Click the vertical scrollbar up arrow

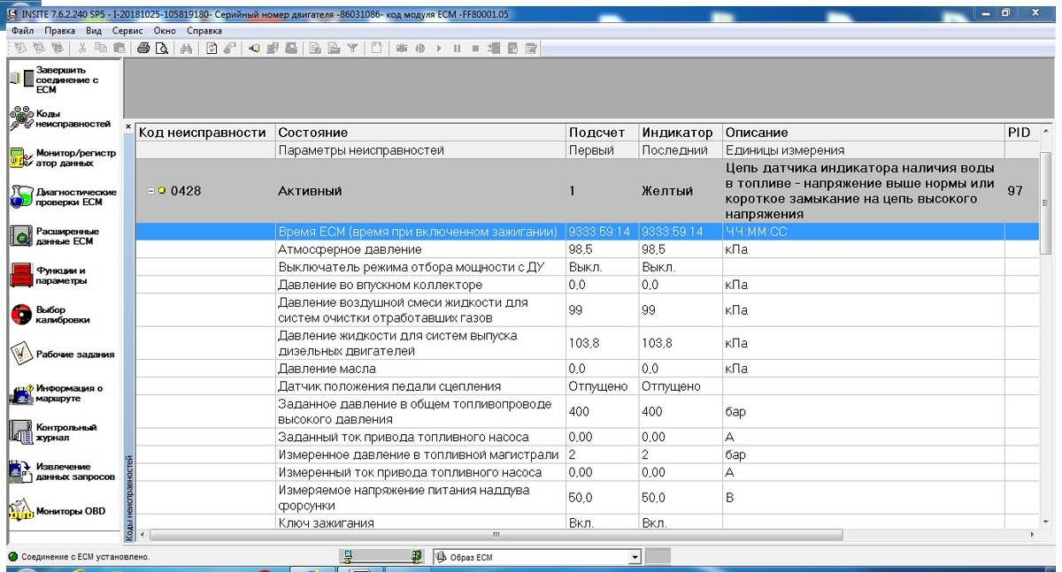[1046, 131]
